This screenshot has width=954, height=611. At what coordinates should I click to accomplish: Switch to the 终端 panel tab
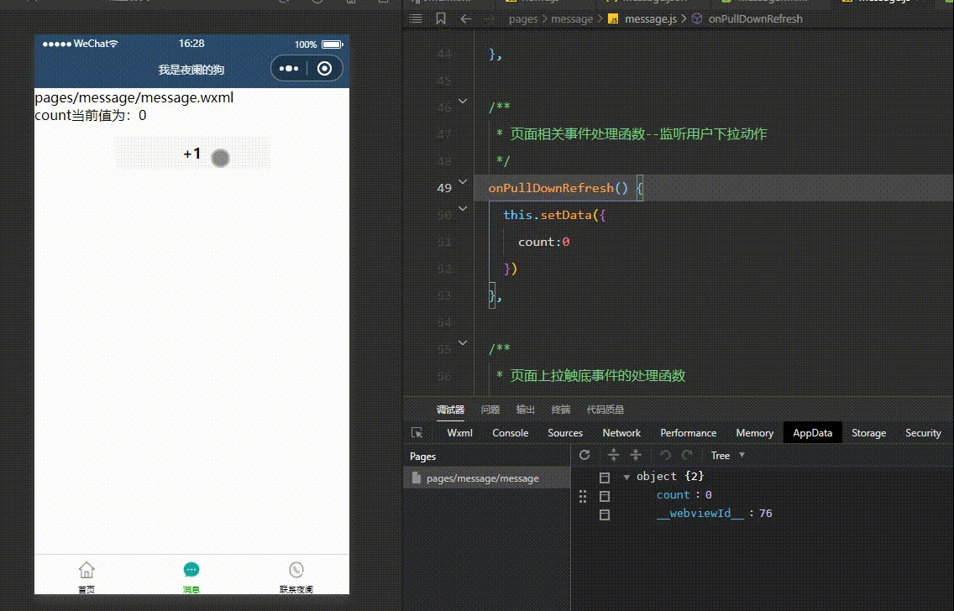point(561,410)
